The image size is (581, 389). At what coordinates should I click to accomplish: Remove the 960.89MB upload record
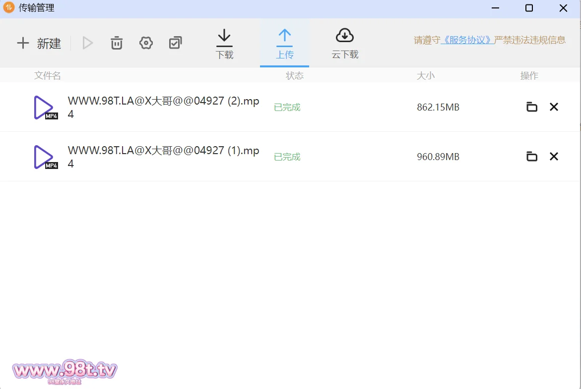[554, 157]
